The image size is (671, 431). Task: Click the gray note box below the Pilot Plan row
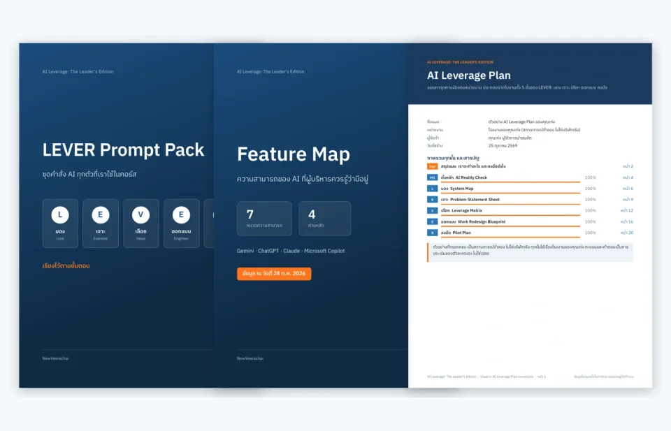point(531,252)
